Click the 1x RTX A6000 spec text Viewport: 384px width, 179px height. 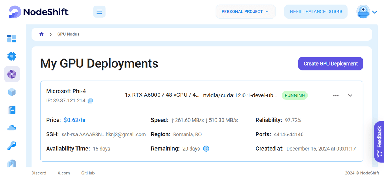162,95
